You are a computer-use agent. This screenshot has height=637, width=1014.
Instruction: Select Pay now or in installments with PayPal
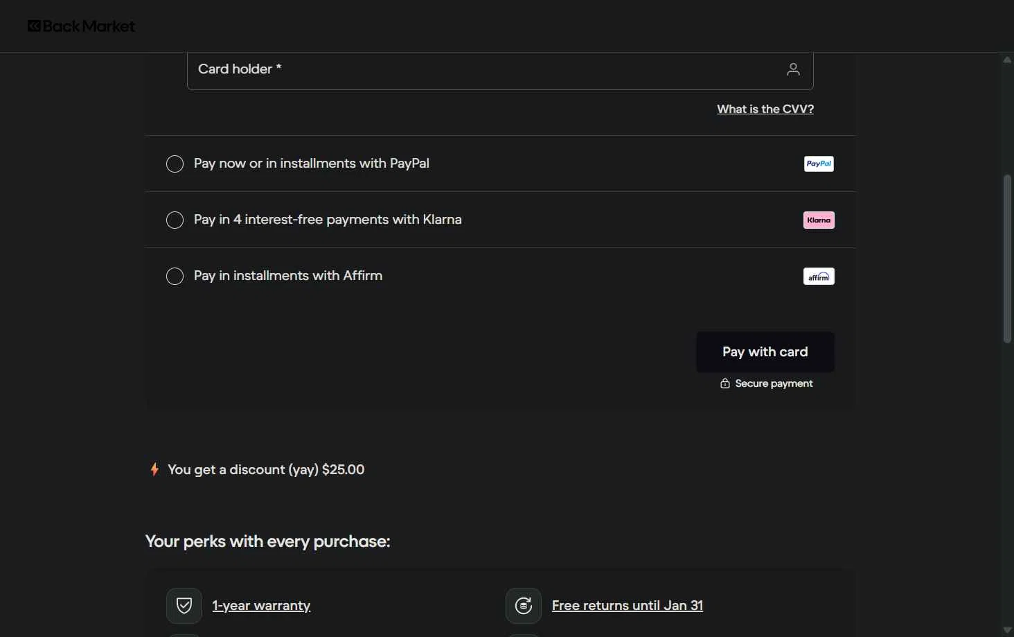tap(175, 164)
